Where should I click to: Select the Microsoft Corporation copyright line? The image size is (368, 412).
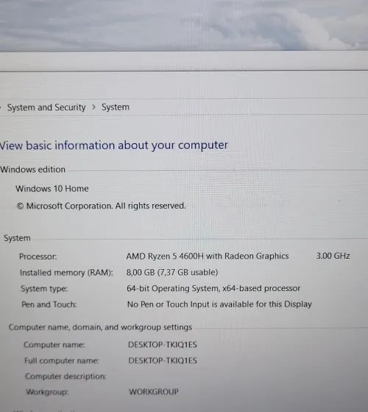tap(102, 206)
